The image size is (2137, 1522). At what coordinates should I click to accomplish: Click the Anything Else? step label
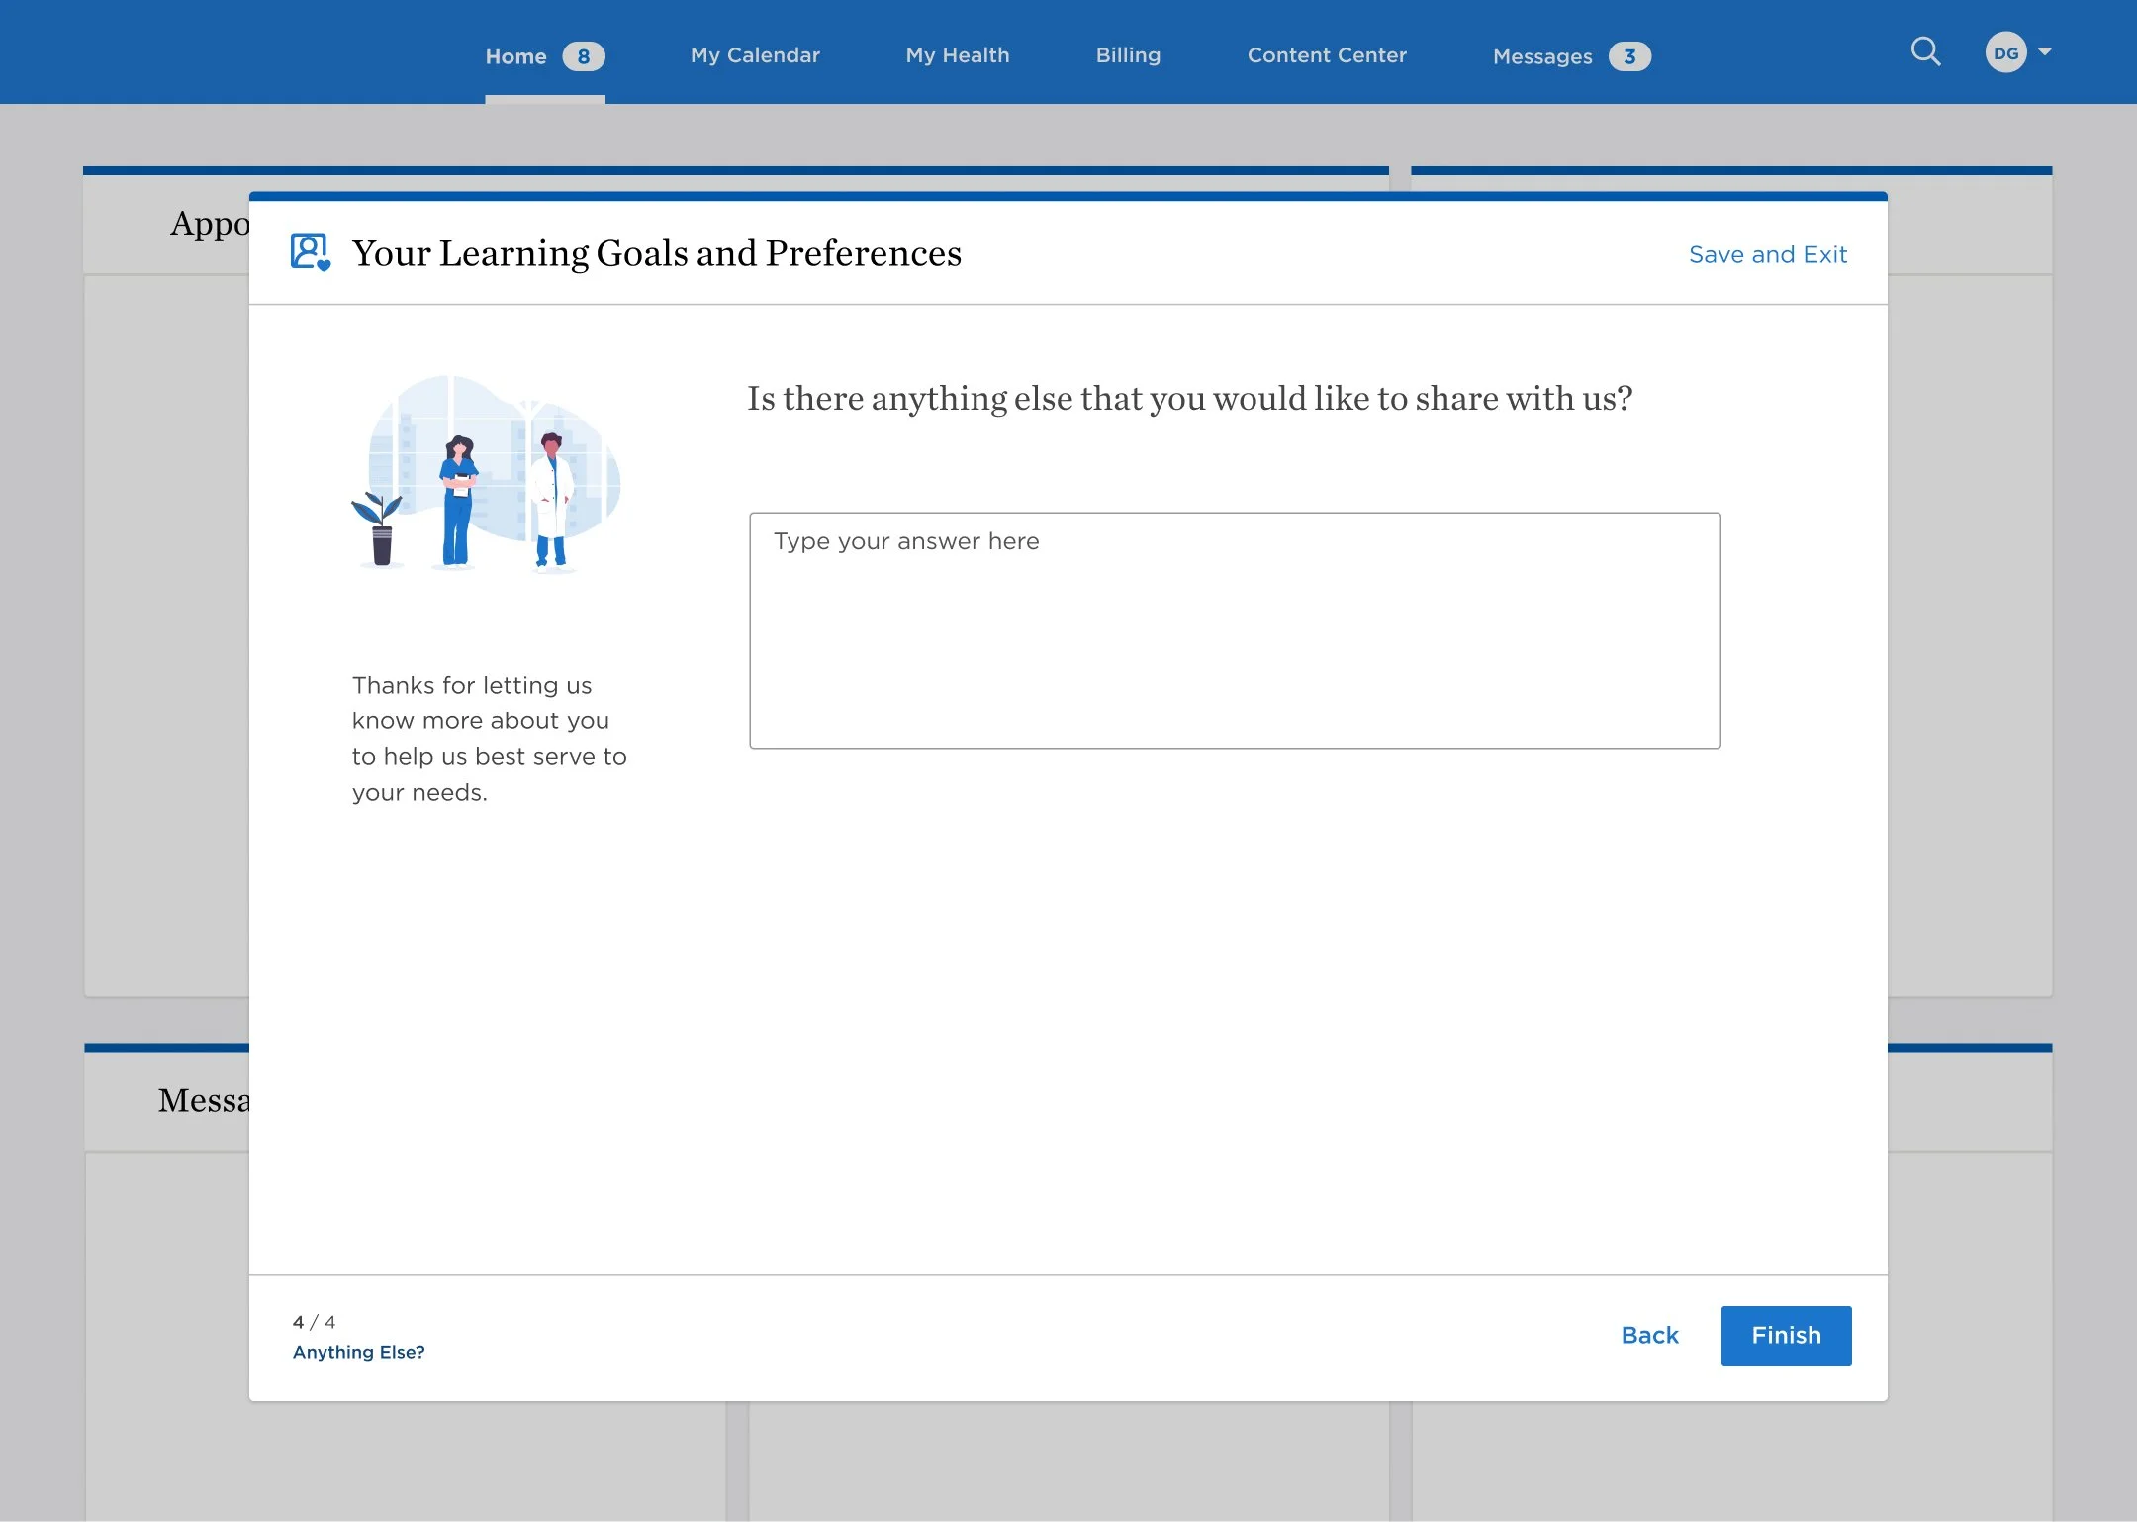358,1352
